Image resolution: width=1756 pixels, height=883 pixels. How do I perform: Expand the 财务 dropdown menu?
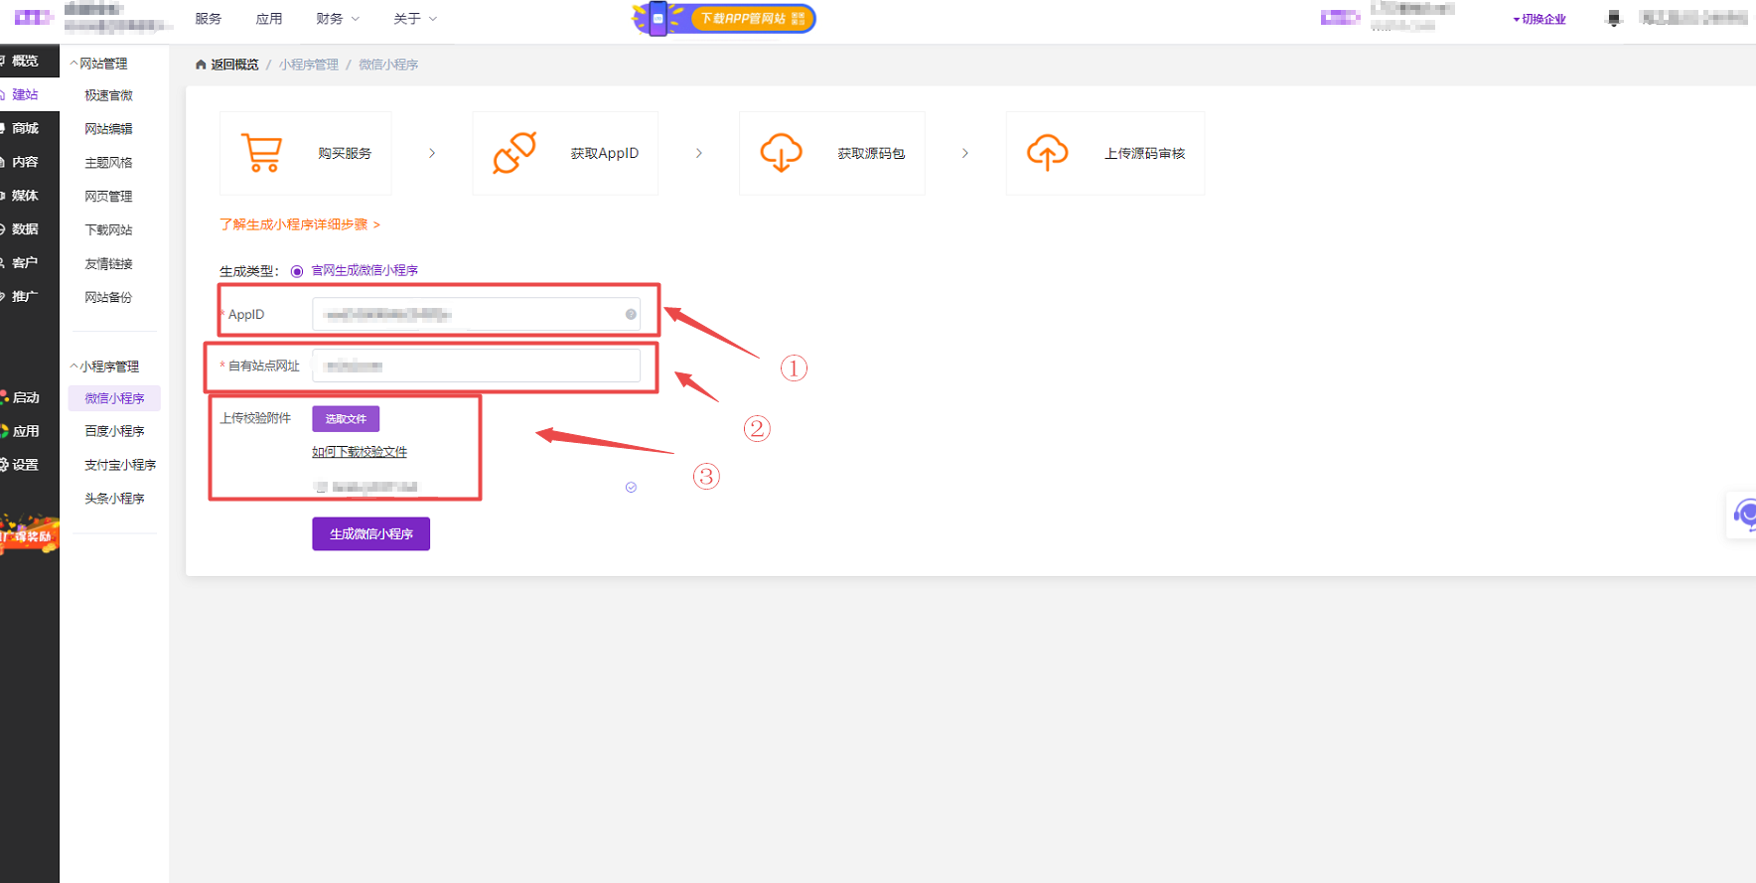pyautogui.click(x=337, y=19)
